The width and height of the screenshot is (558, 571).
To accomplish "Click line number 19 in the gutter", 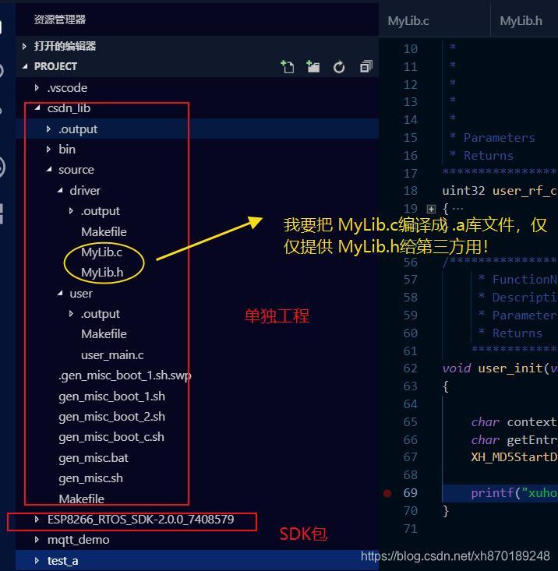I will click(x=410, y=209).
